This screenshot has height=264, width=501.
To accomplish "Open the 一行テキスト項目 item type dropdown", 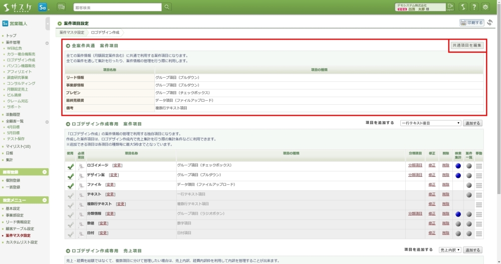I will point(430,123).
